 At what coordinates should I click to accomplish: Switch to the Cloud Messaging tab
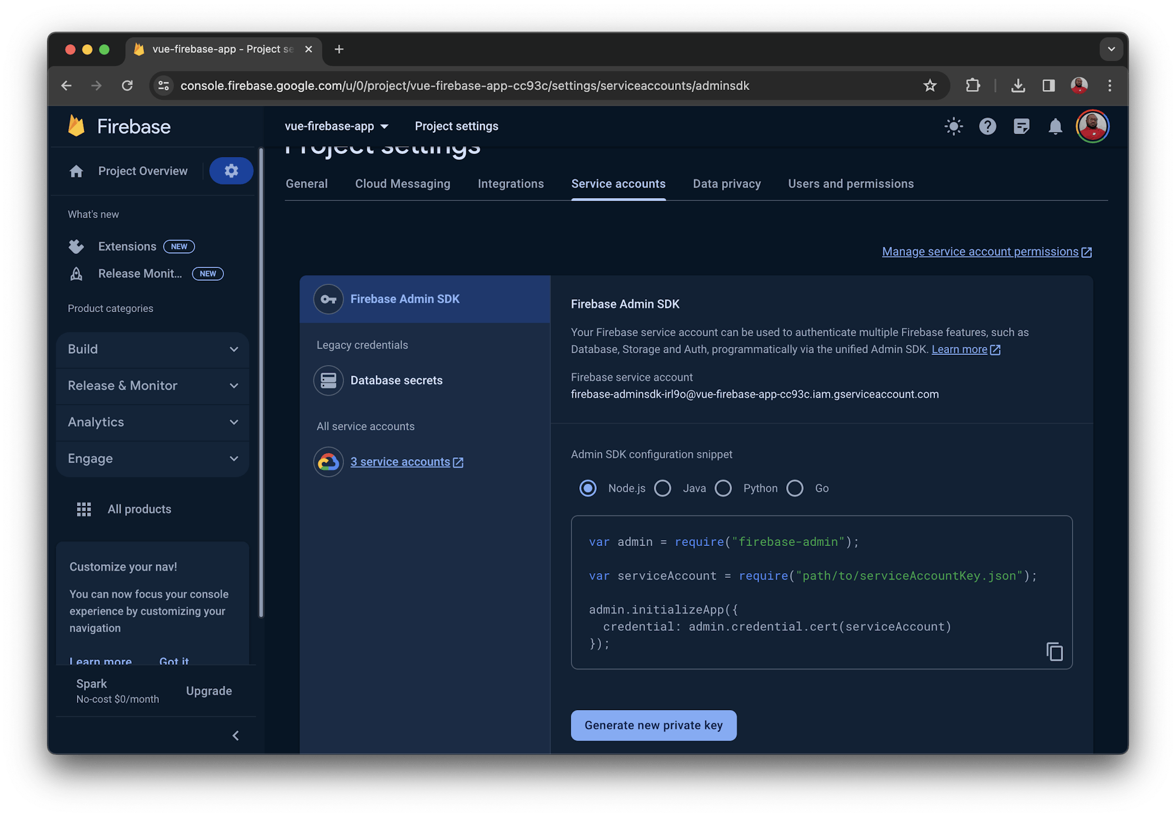402,183
